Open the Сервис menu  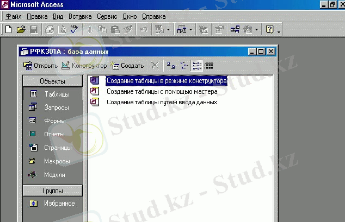[x=107, y=16]
